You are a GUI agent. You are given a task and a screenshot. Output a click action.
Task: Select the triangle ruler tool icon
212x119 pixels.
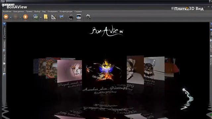coord(53,17)
